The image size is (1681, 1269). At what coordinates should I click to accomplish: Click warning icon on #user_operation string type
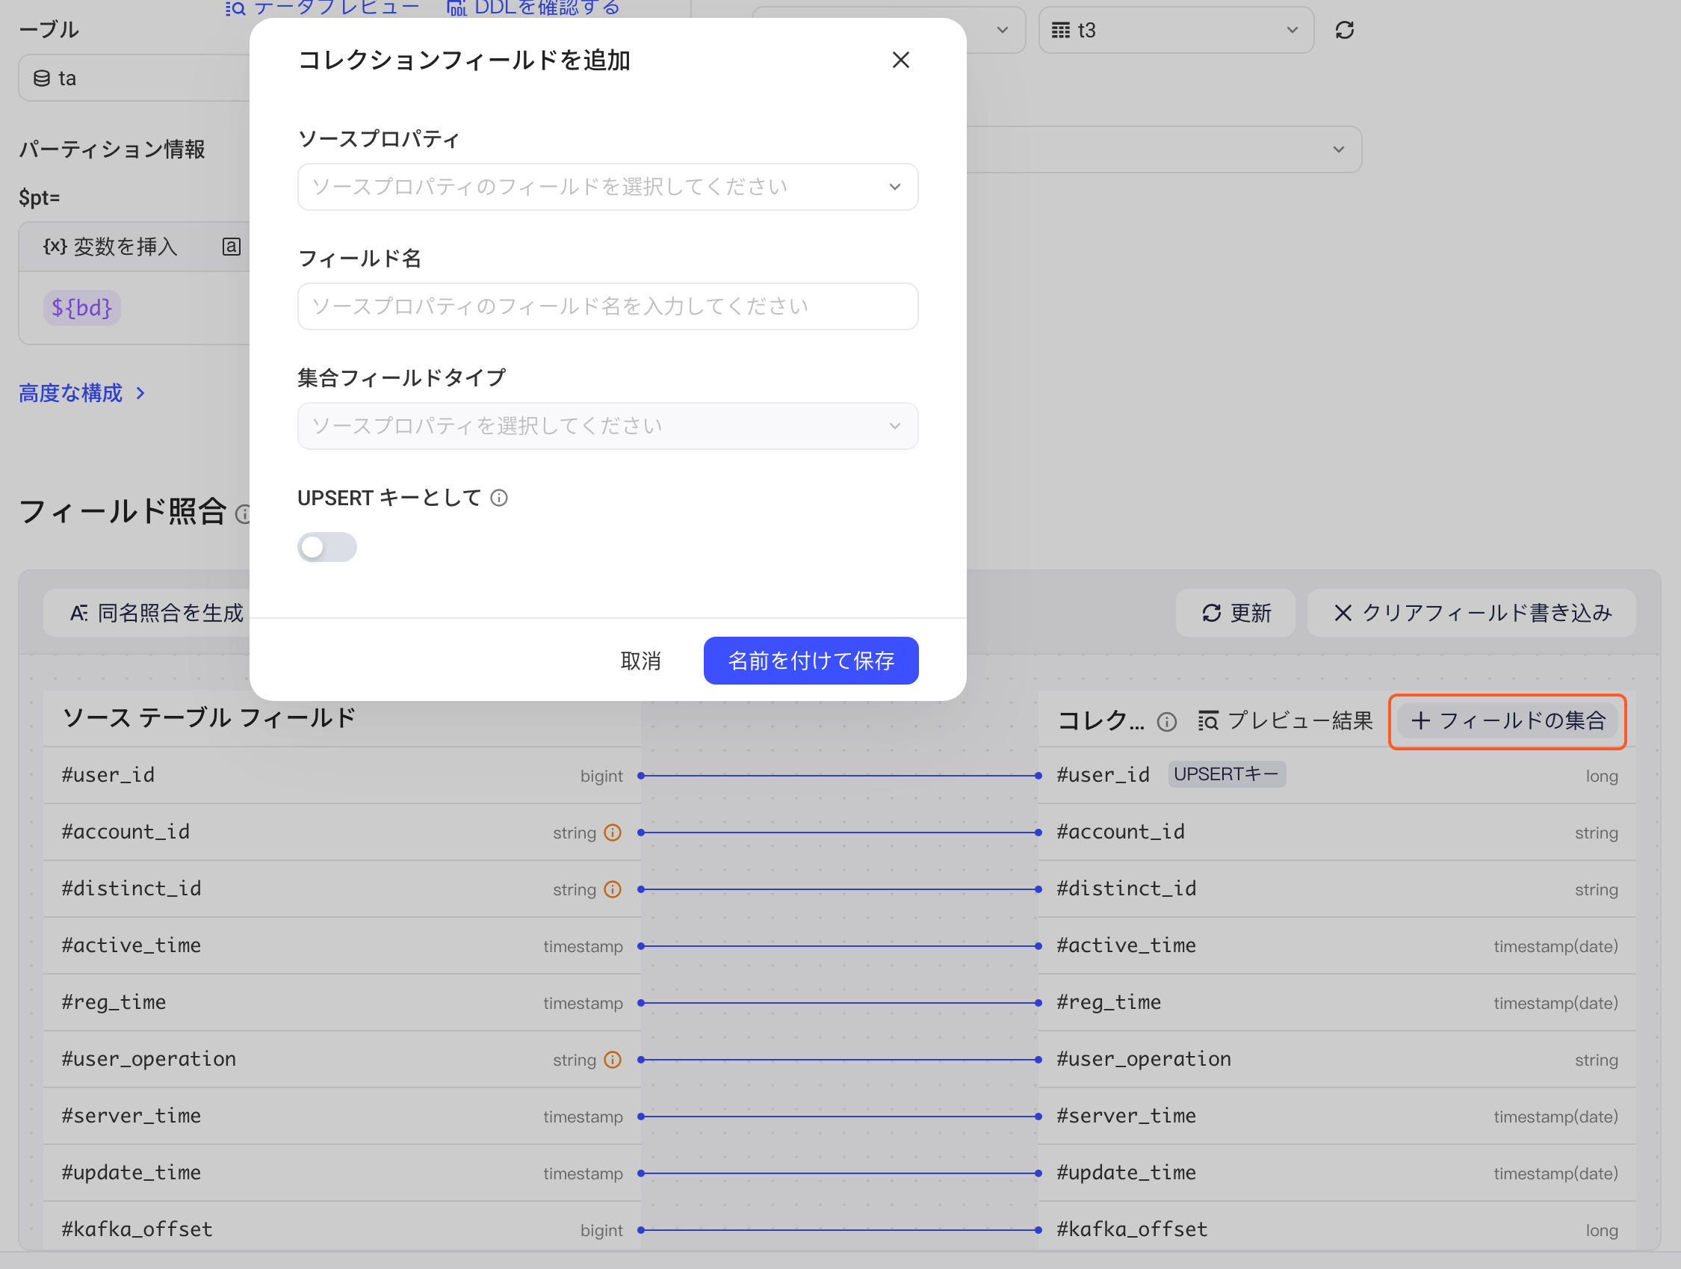pyautogui.click(x=613, y=1060)
